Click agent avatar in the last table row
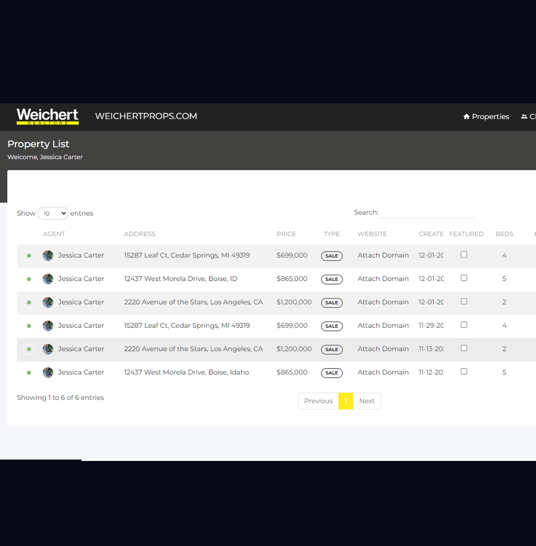 click(48, 373)
